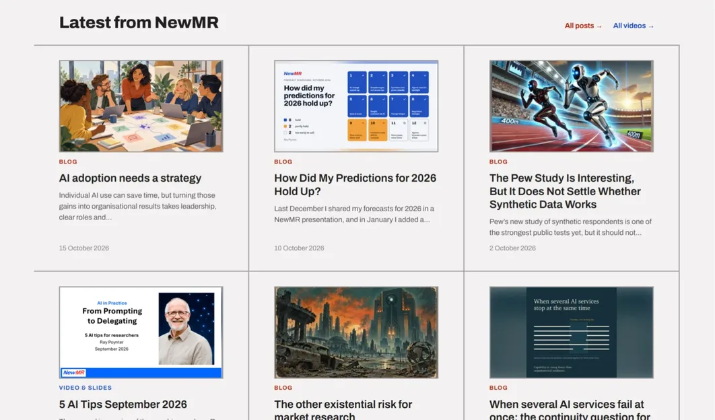
Task: Click the 'Latest from NewMR' heading
Action: tap(139, 22)
